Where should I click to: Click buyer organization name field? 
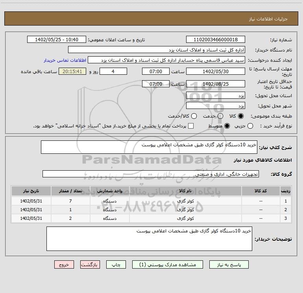click(x=157, y=50)
